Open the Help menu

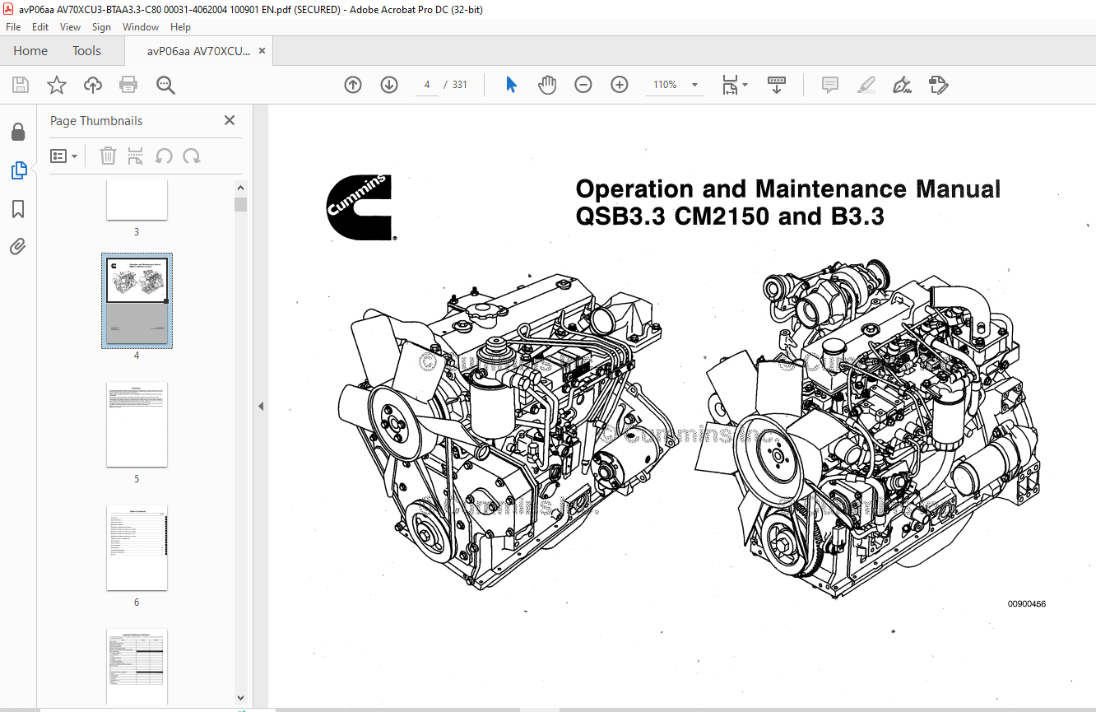point(180,27)
